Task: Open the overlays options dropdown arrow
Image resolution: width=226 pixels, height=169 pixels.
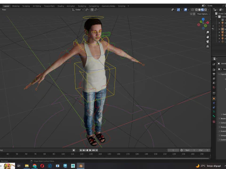Action: pyautogui.click(x=188, y=10)
